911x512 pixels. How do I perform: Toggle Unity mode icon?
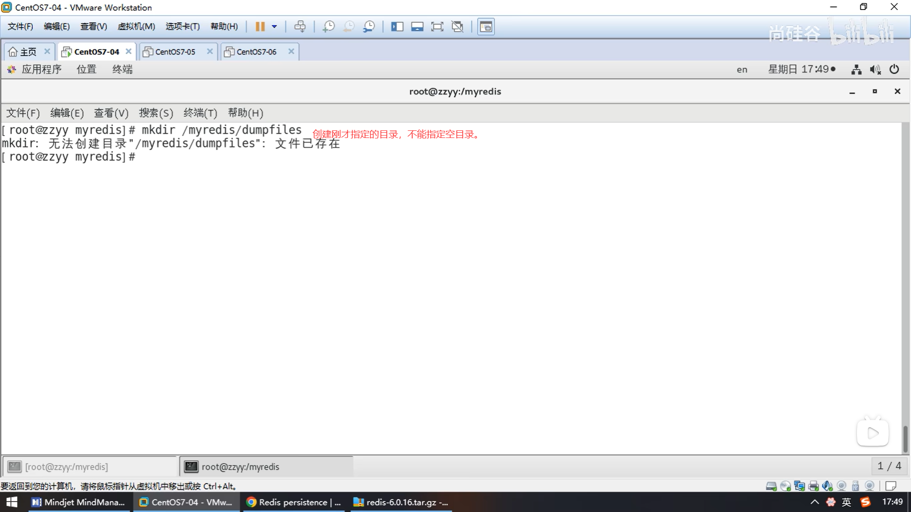click(457, 27)
